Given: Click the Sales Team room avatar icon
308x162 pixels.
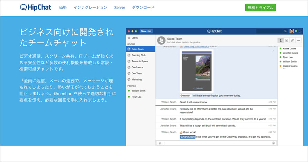Looking at the screenshot, I should [161, 40].
